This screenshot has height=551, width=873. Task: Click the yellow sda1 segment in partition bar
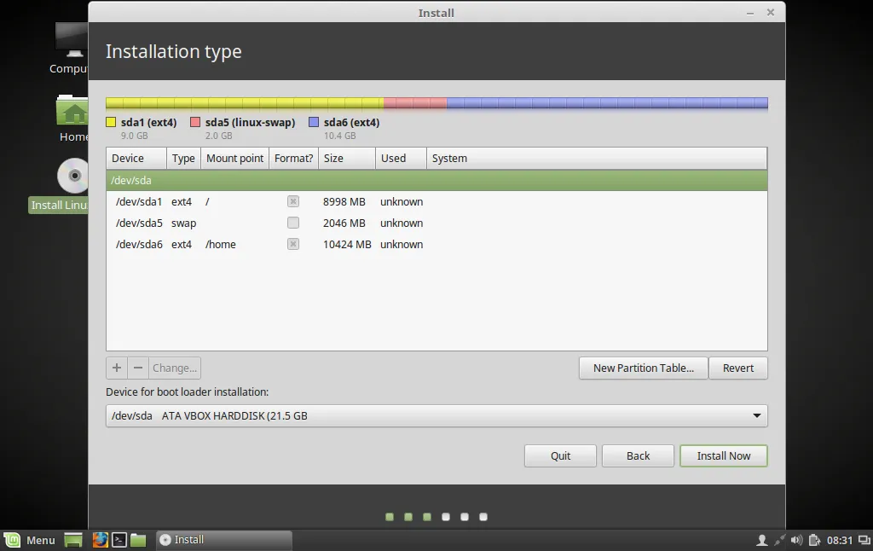click(x=245, y=103)
